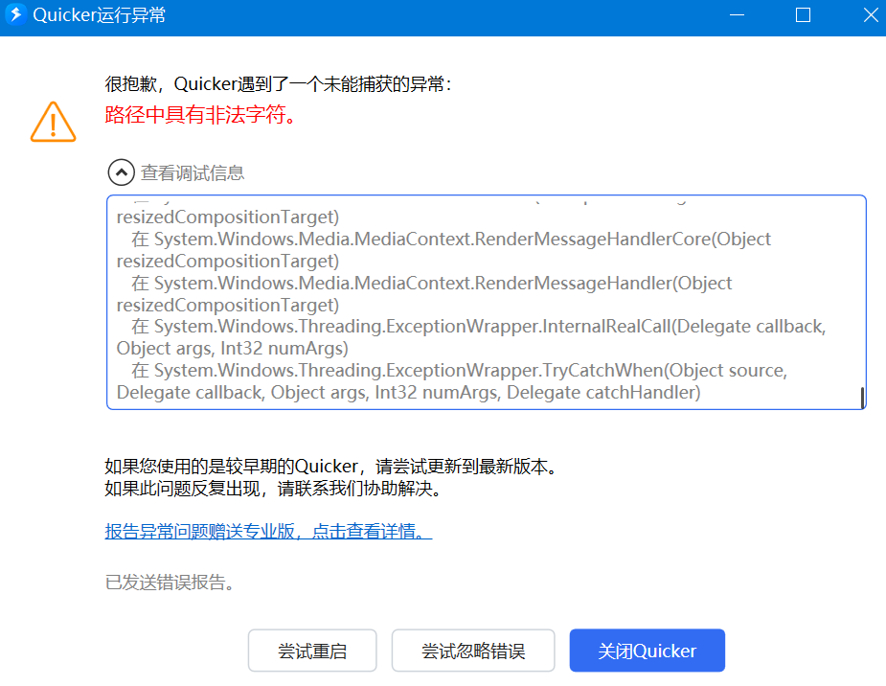Maximize the Quicker运行异常 window
Viewport: 886px width, 686px height.
tap(803, 15)
